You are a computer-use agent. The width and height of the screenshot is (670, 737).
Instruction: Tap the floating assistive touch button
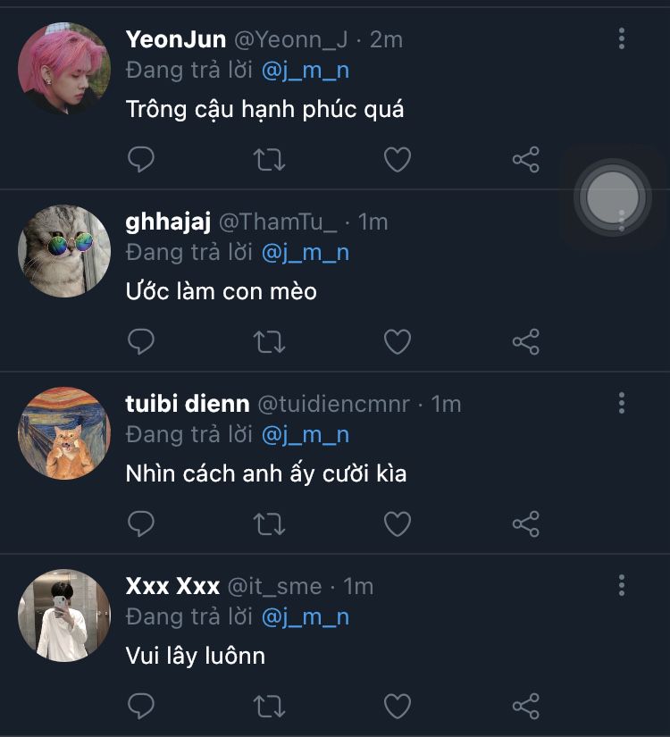pyautogui.click(x=613, y=197)
